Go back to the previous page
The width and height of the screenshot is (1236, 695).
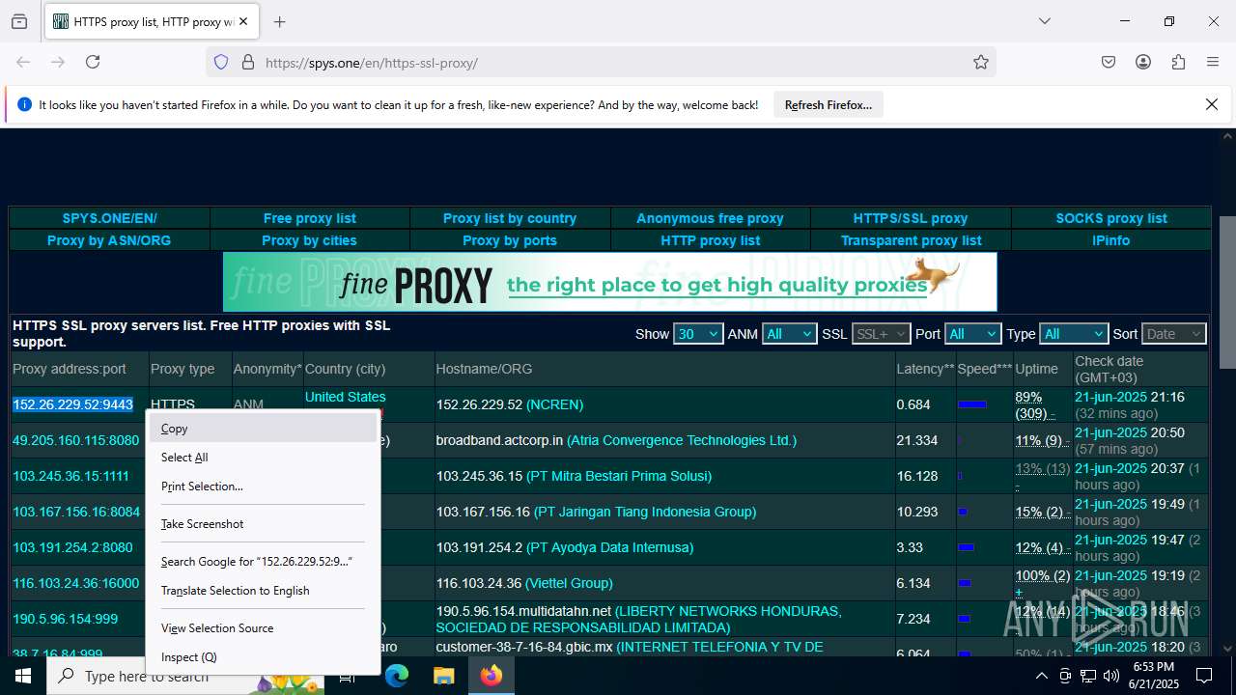tap(23, 62)
